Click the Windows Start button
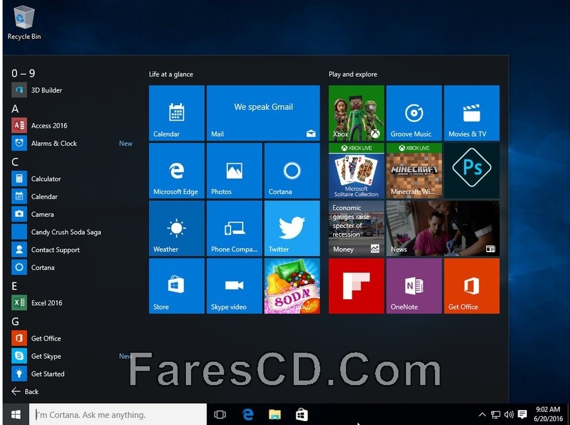Screen dimensions: 570x425 pyautogui.click(x=15, y=415)
